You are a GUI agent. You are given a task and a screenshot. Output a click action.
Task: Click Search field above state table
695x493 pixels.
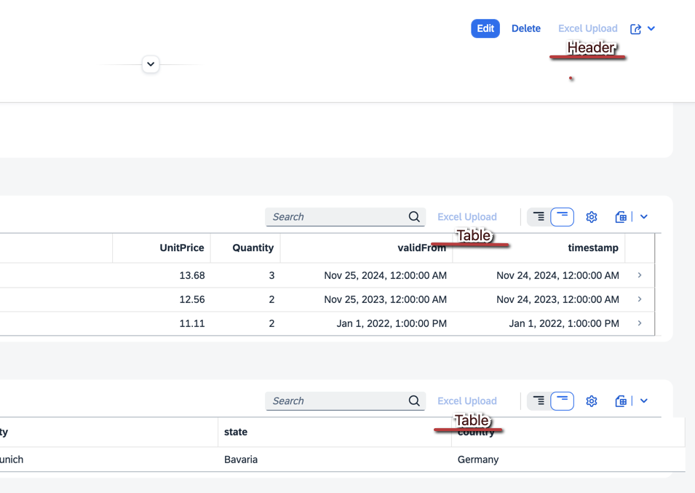[x=345, y=401]
